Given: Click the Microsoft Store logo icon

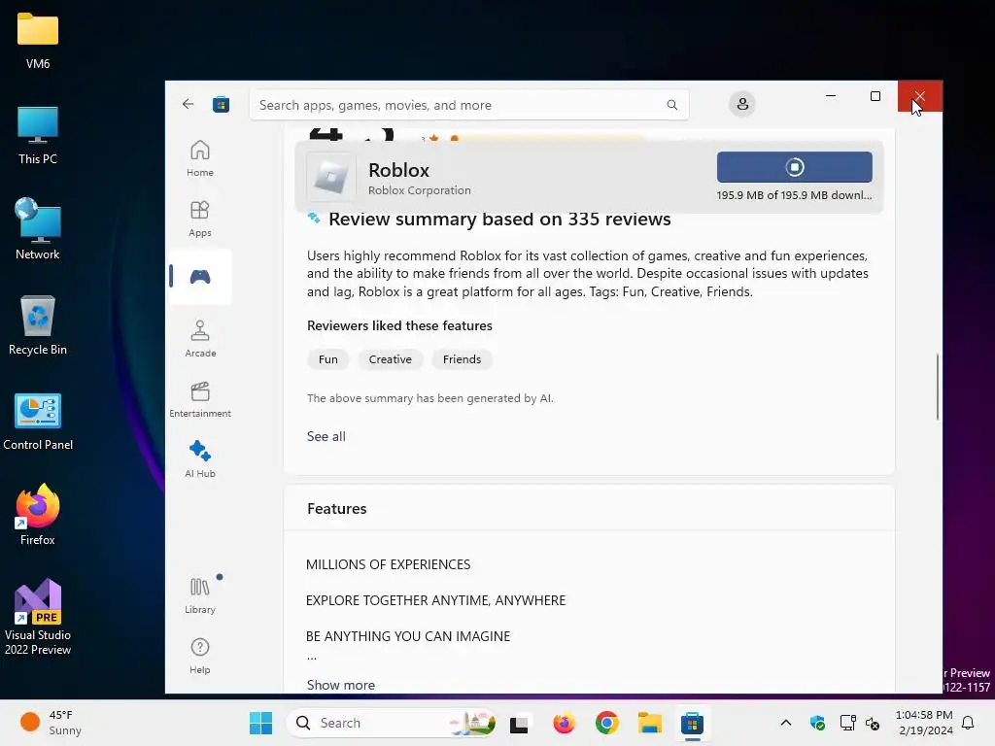Looking at the screenshot, I should [x=221, y=104].
